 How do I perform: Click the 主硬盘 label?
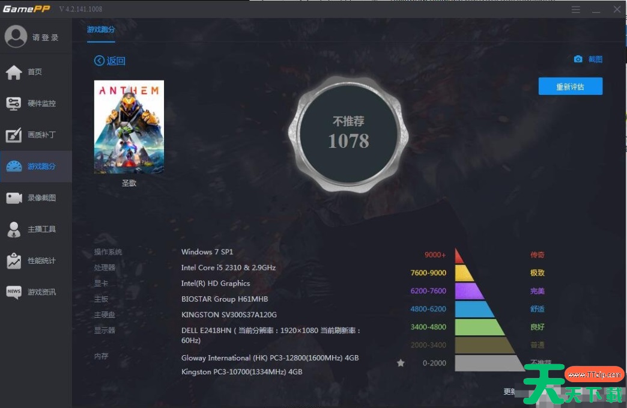[104, 315]
